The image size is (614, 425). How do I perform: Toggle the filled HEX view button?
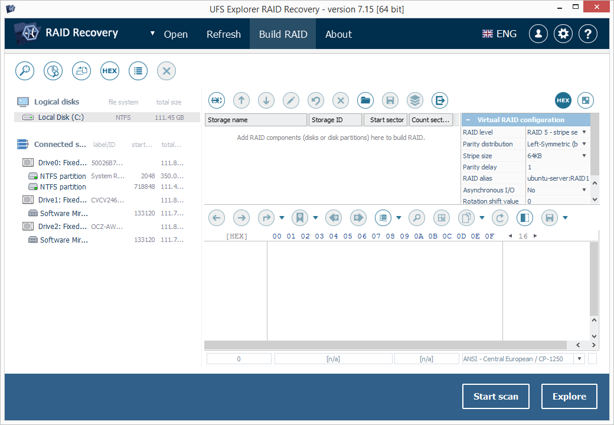pyautogui.click(x=563, y=100)
